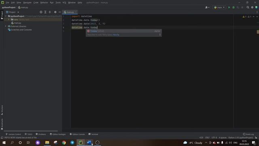Open the Help menu
259x146 pixels.
click(80, 3)
